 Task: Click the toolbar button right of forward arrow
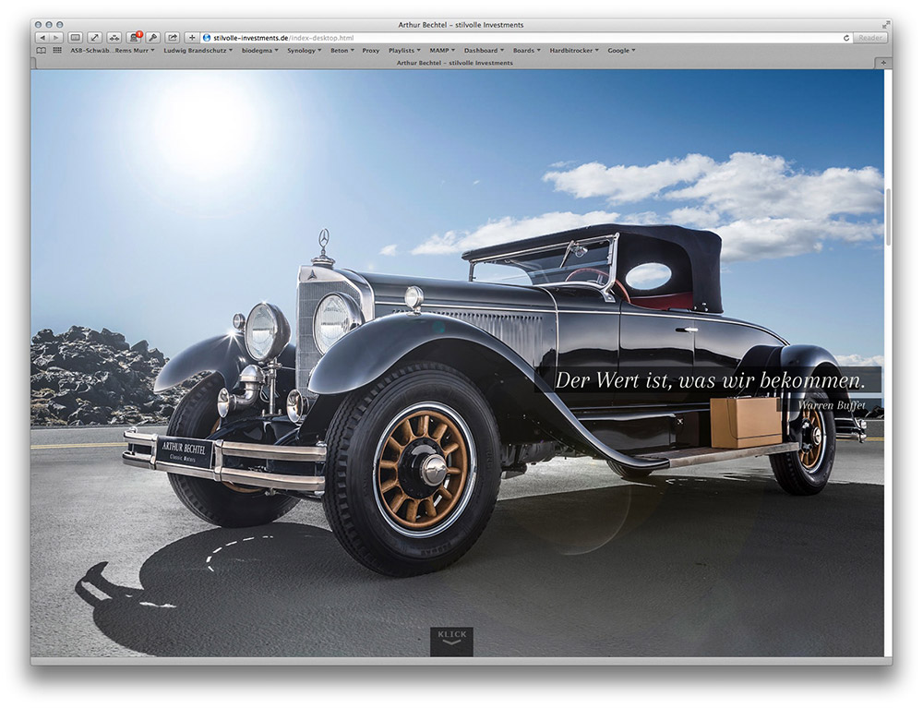point(76,38)
